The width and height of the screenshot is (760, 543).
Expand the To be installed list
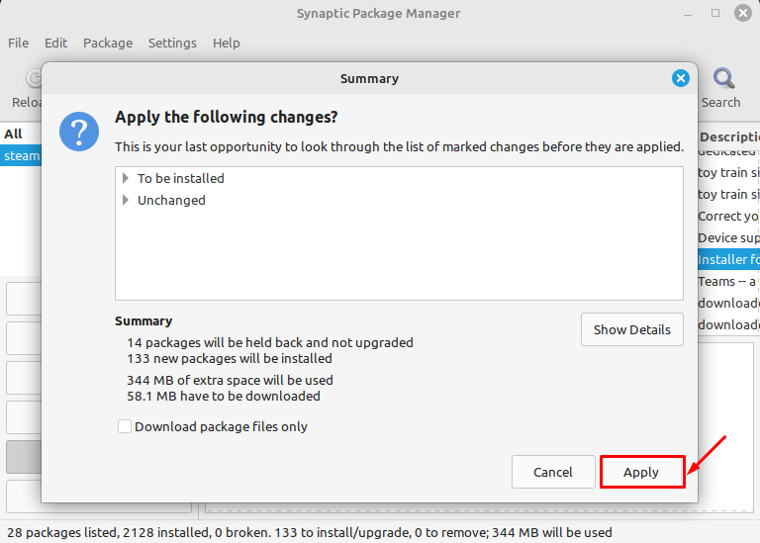pos(126,178)
